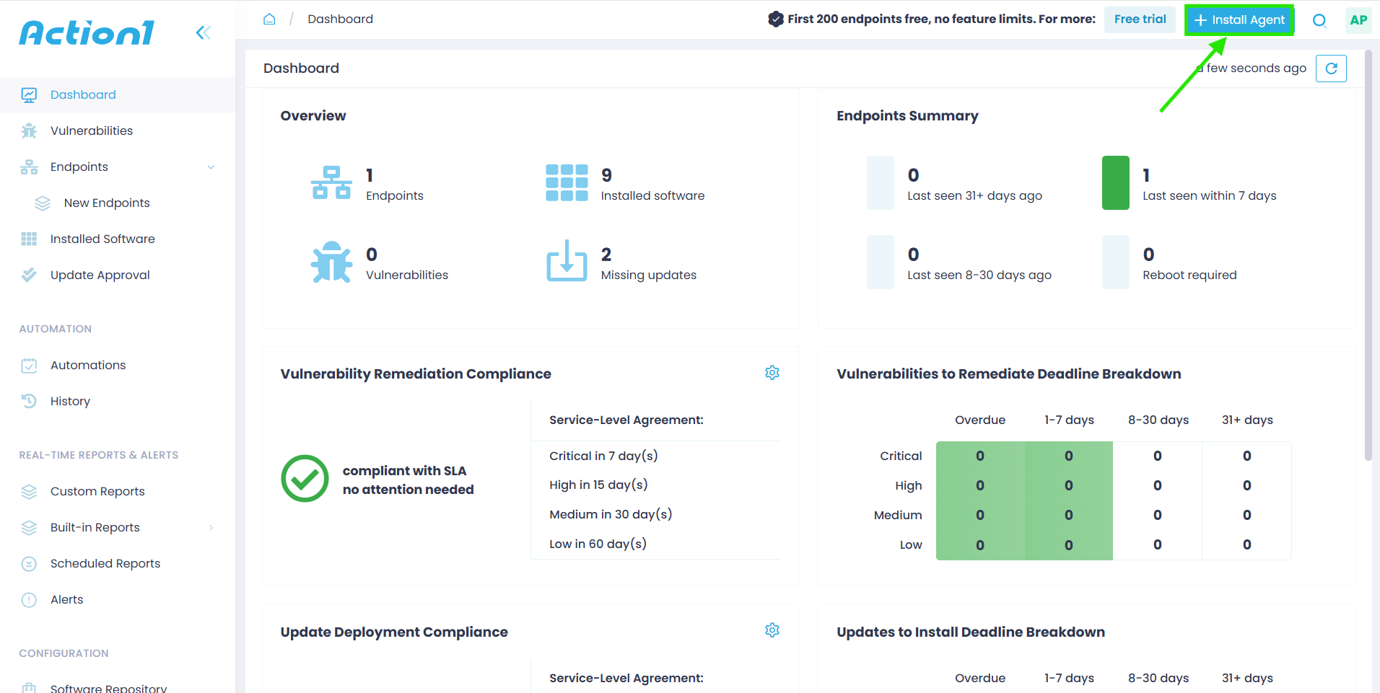Open Automations from the sidebar
Image resolution: width=1380 pixels, height=693 pixels.
(88, 365)
